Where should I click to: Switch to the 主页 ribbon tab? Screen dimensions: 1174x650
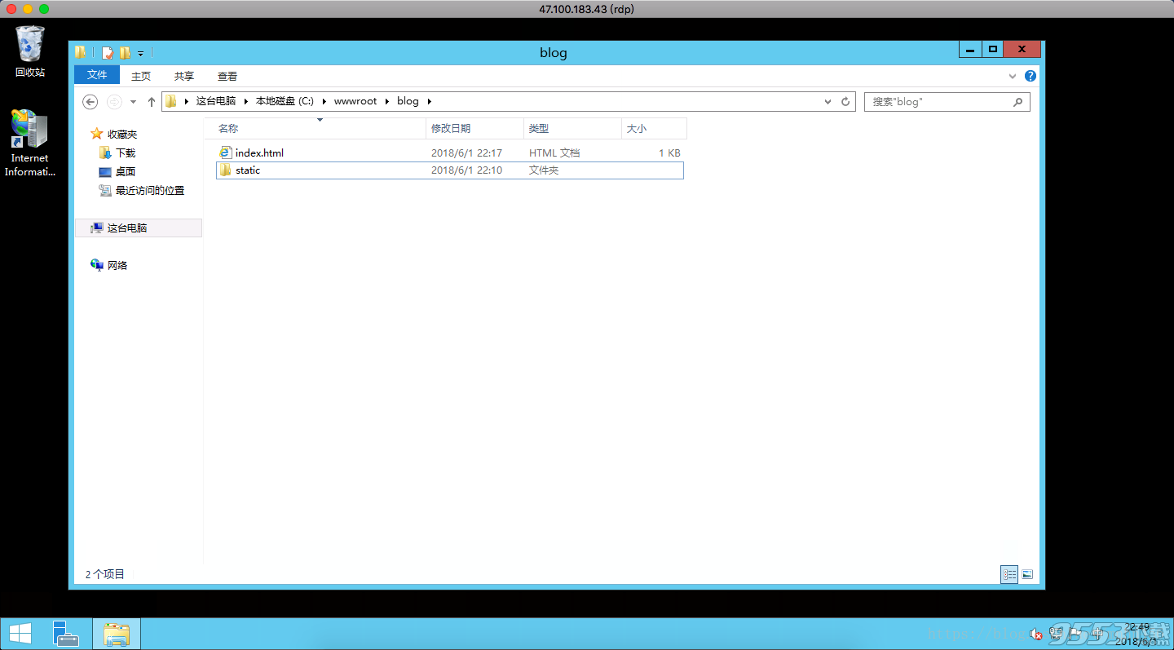click(x=141, y=76)
